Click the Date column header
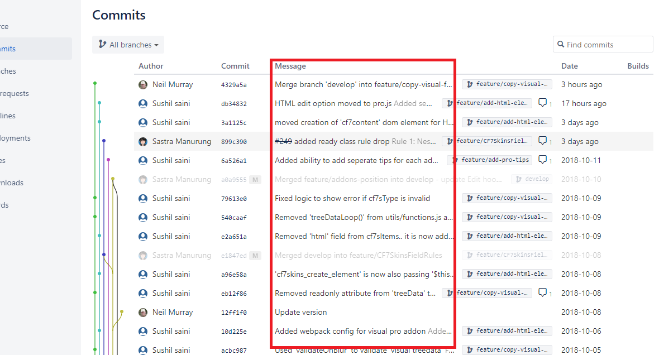659x355 pixels. tap(569, 66)
